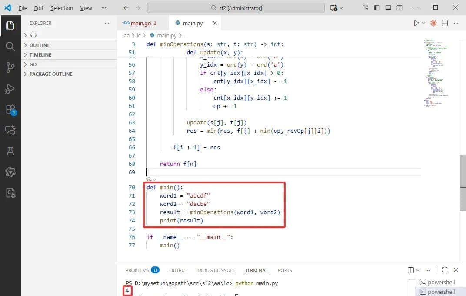This screenshot has height=296, width=466.
Task: Maximize the terminal panel size
Action: point(444,270)
